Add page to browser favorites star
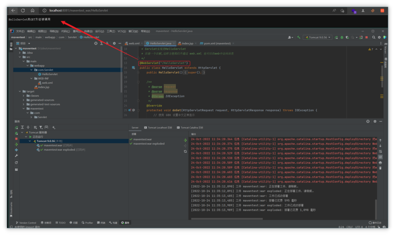This screenshot has height=235, width=395. [342, 10]
